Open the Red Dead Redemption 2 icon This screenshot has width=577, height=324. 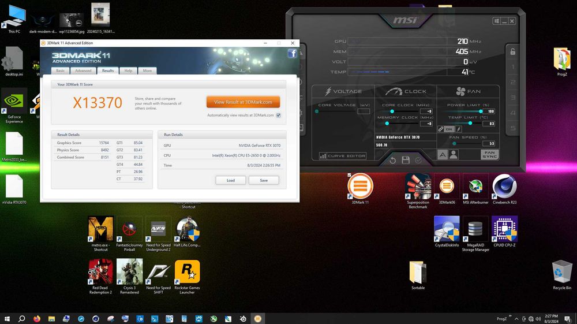click(x=100, y=276)
